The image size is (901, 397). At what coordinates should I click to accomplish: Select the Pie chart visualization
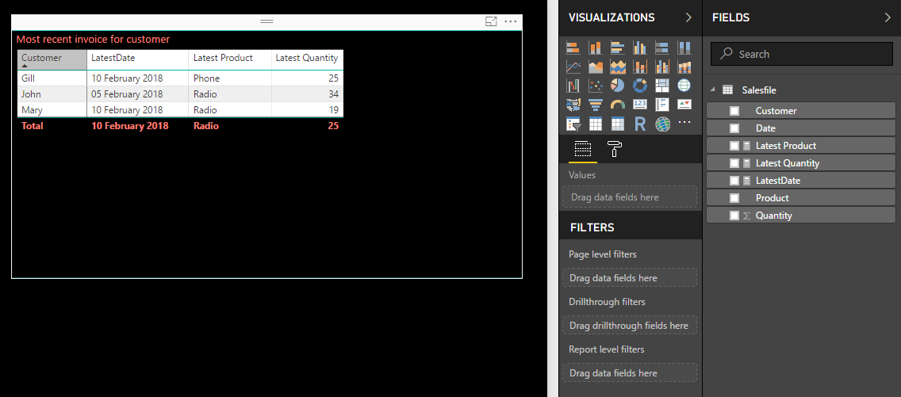point(618,86)
